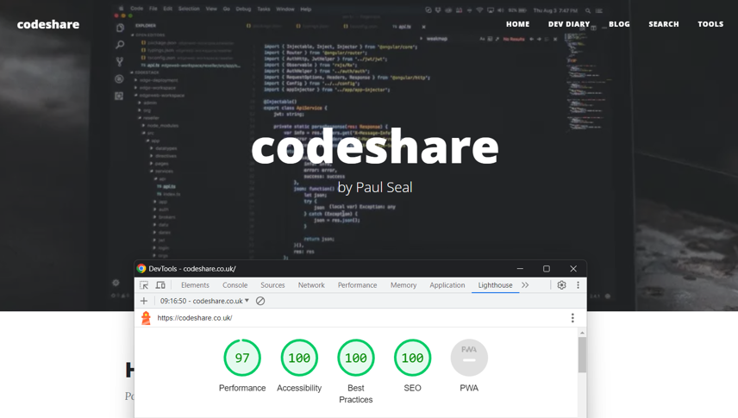Open the Lighthouse report tools menu
Image resolution: width=738 pixels, height=418 pixels.
click(572, 318)
